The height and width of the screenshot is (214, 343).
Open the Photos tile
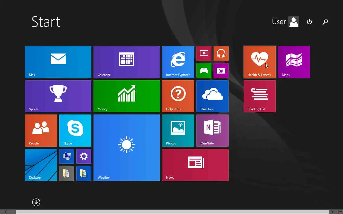178,131
